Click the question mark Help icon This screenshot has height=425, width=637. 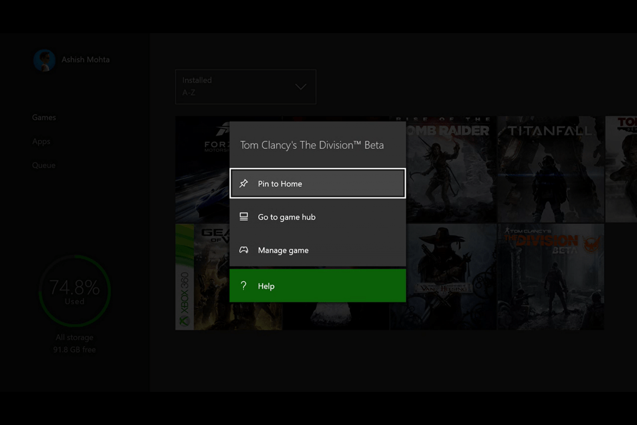point(243,286)
